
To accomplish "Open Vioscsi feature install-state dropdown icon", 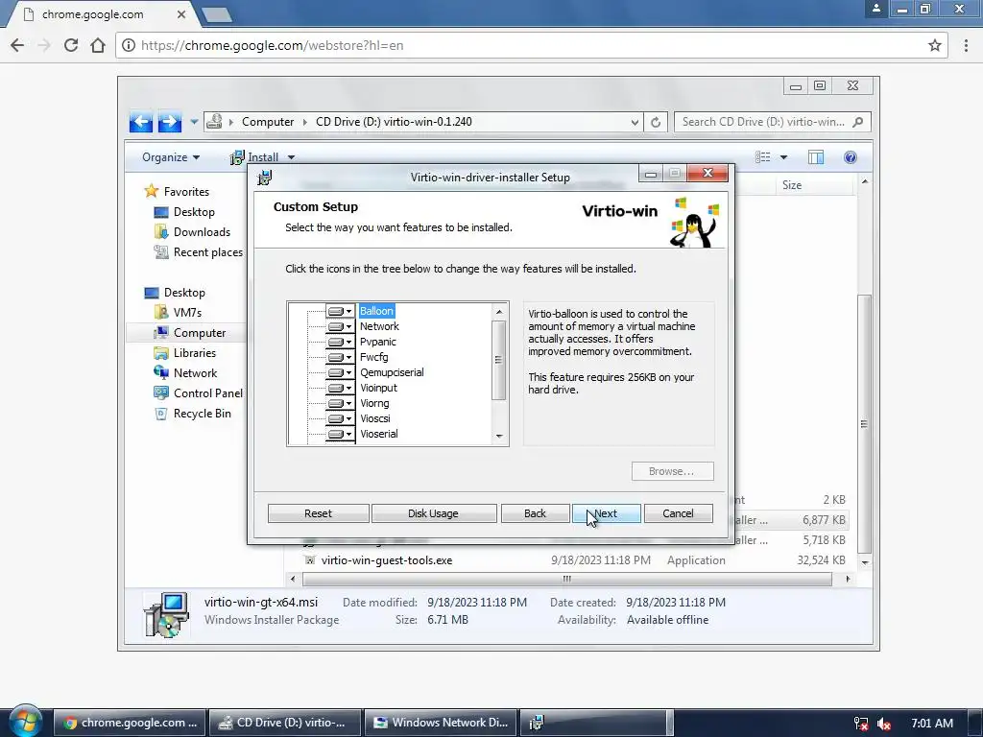I will tap(341, 418).
